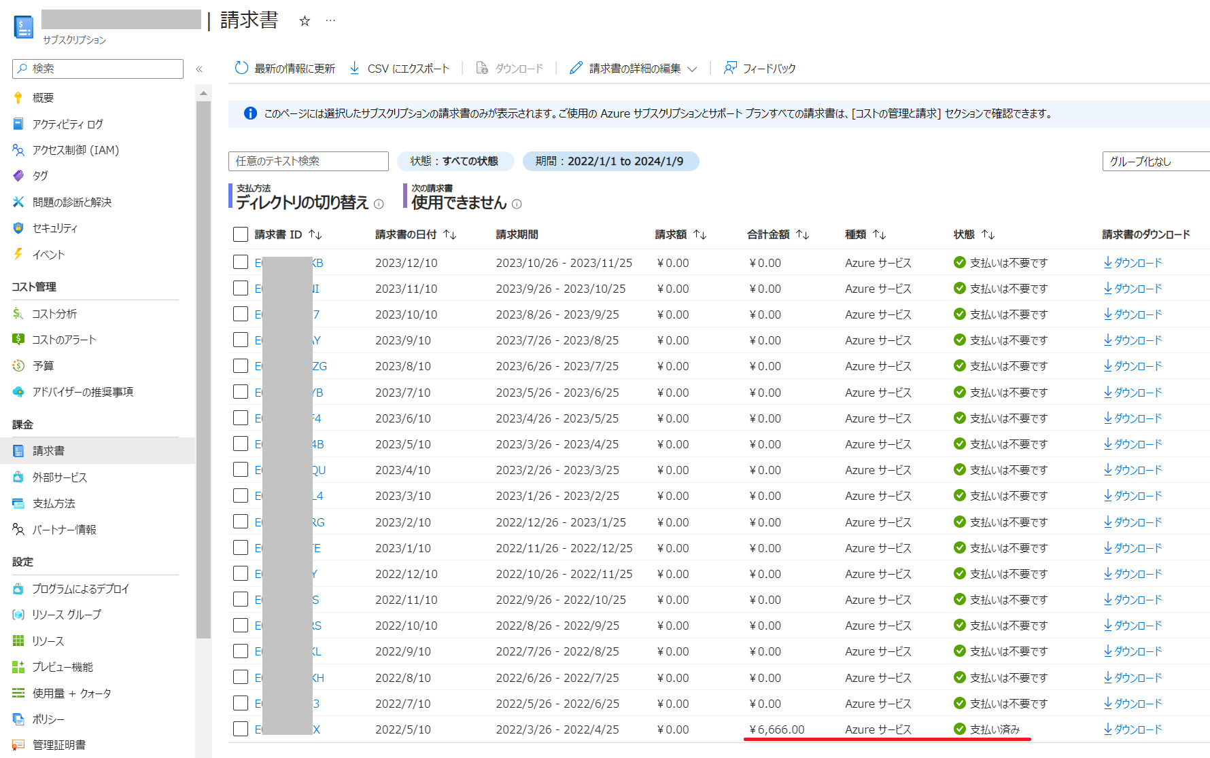Click the パートナー情報 person icon
Screen dimensions: 1210x758
pos(18,529)
